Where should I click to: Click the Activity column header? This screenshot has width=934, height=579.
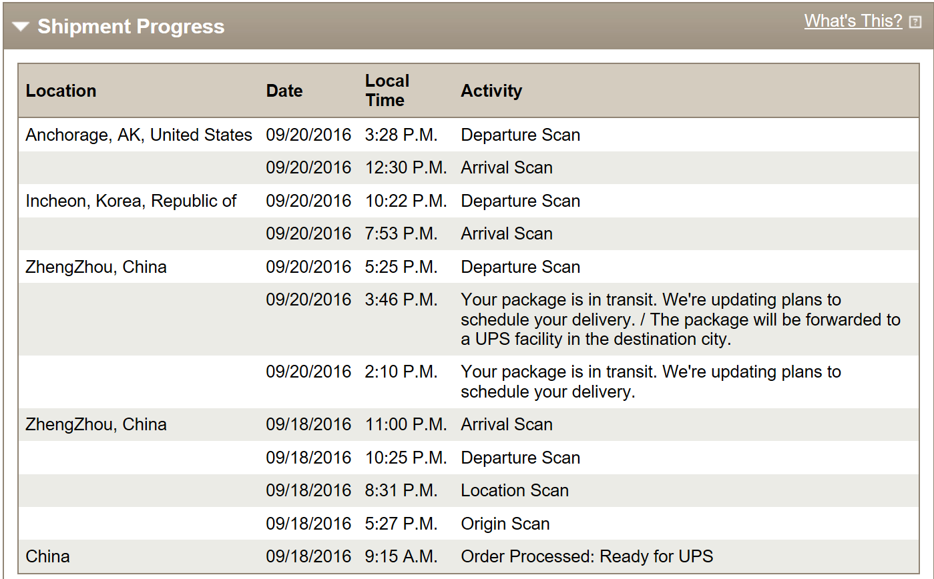[491, 91]
